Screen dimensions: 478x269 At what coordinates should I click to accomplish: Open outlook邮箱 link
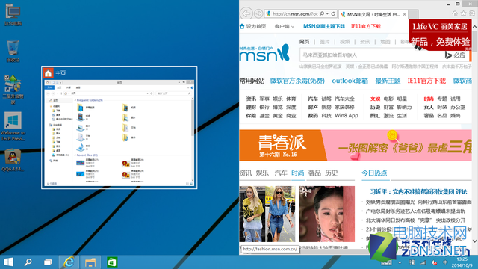tap(350, 81)
